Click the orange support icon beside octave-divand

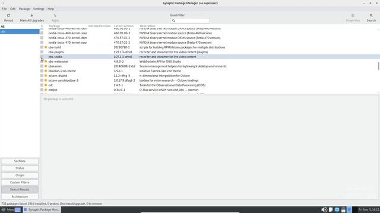(46, 76)
